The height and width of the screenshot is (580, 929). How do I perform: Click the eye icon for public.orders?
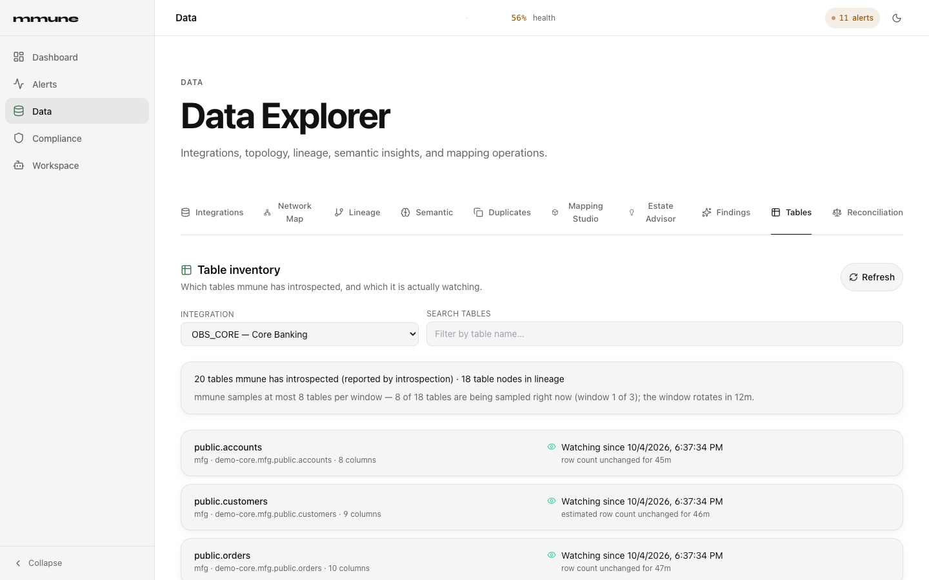coord(552,555)
